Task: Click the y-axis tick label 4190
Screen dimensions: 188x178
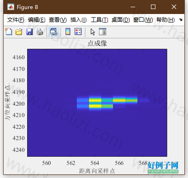Action: (19, 92)
